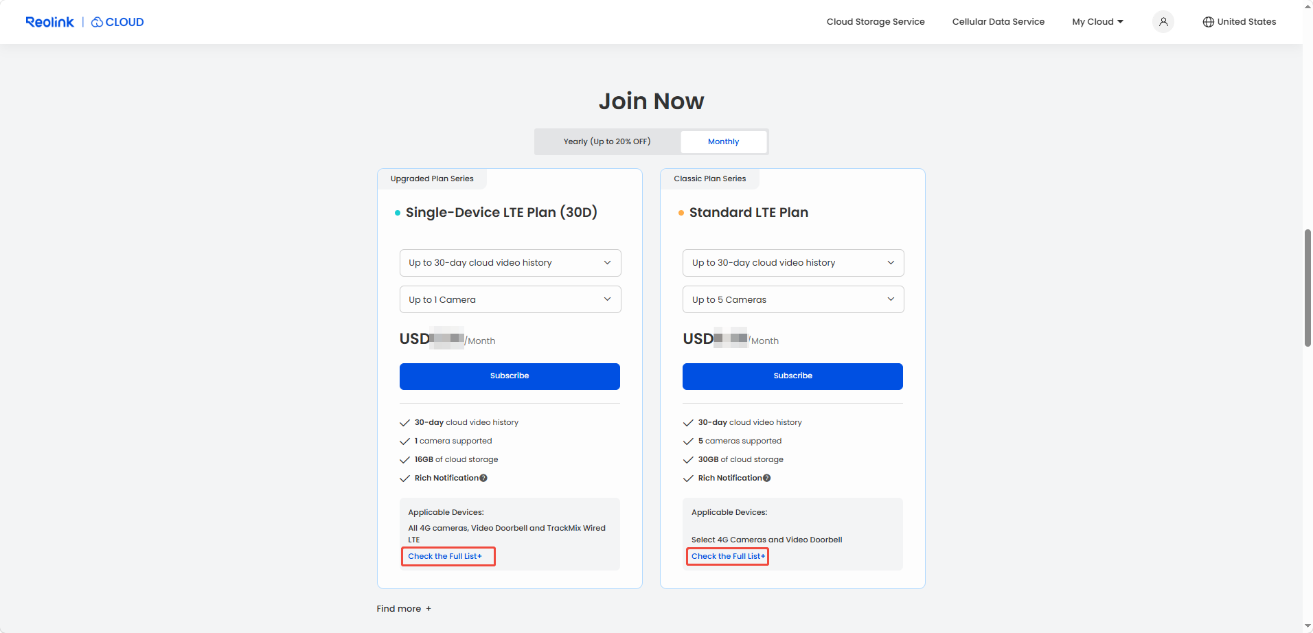Select the Monthly billing option
Screen dimensions: 1313x633
coord(723,142)
